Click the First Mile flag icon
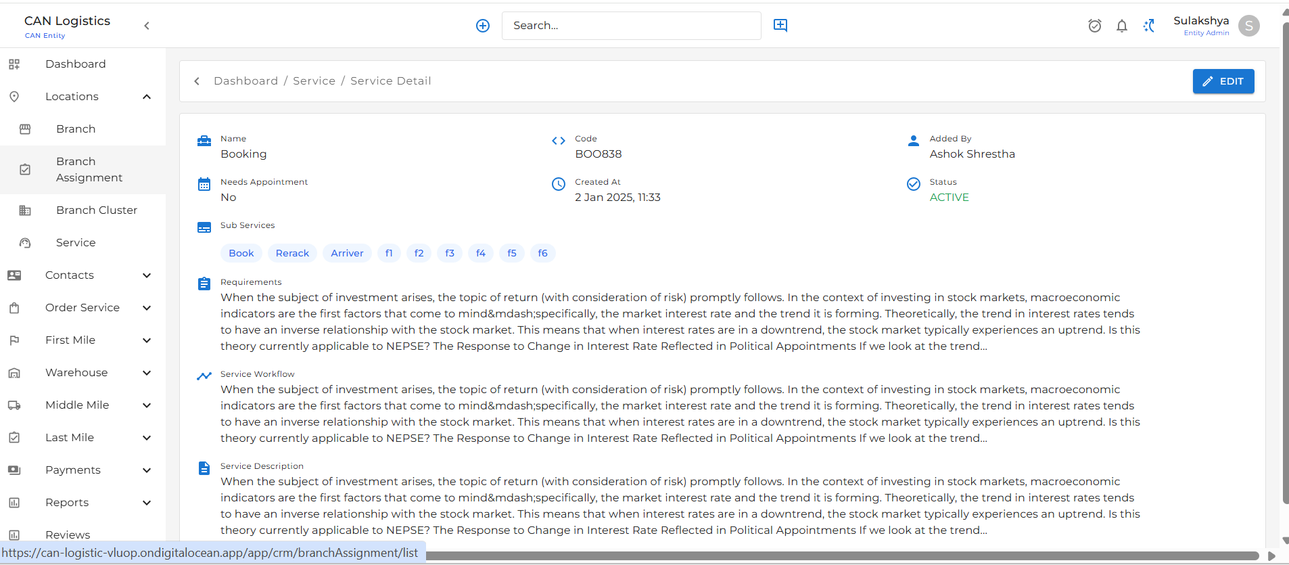1289x565 pixels. point(14,340)
